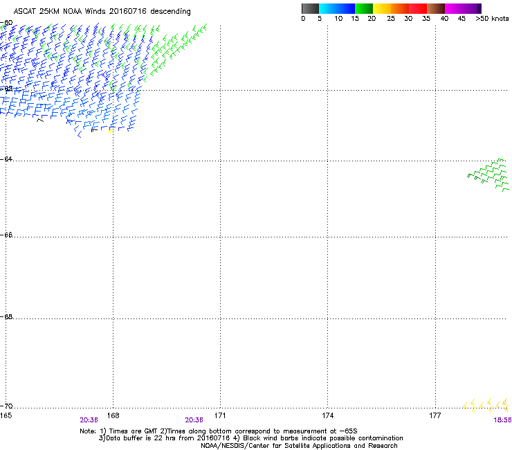512x450 pixels.
Task: Click the '25' legend tick label
Action: pos(391,19)
